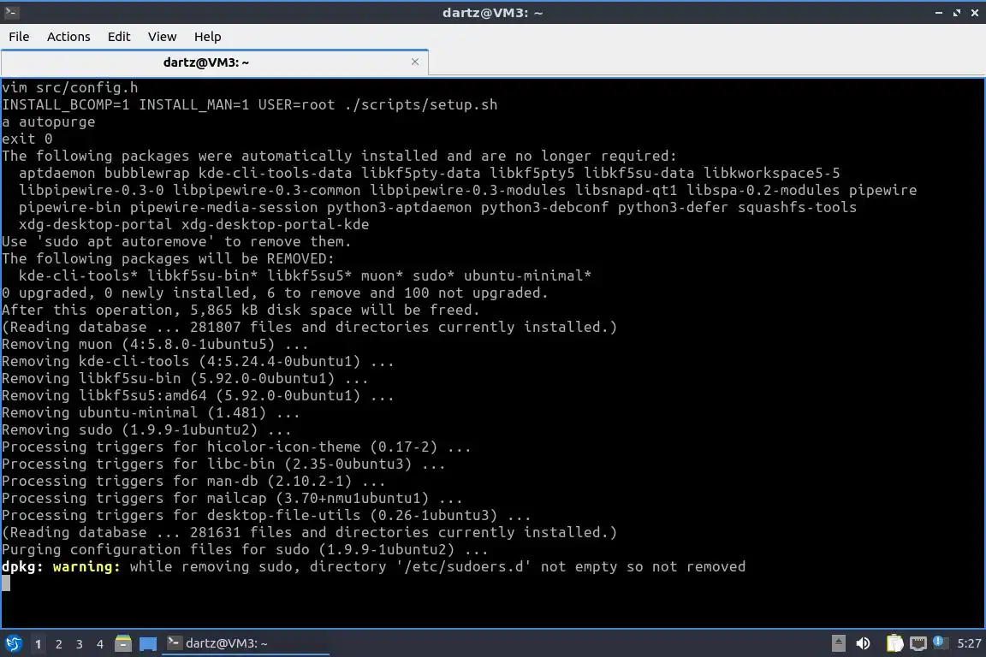Select dartz@VM3 terminal taskbar entry
This screenshot has height=657, width=986.
(x=246, y=643)
